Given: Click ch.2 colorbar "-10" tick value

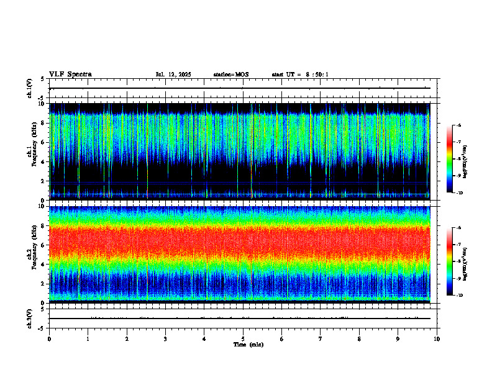Looking at the screenshot, I should (x=459, y=296).
